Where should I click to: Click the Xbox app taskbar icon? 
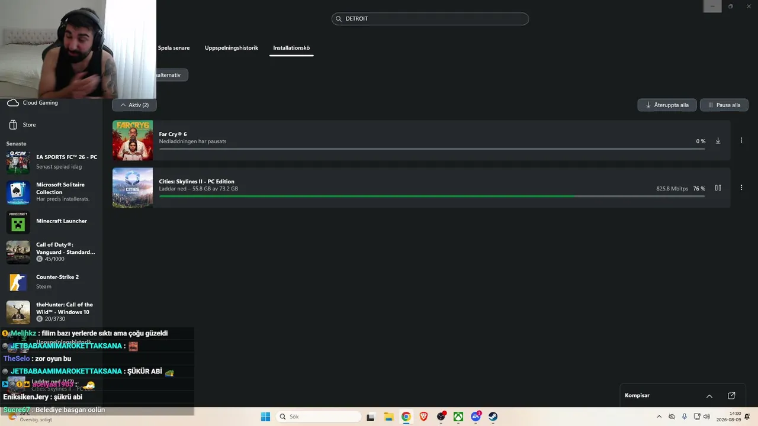pos(458,417)
